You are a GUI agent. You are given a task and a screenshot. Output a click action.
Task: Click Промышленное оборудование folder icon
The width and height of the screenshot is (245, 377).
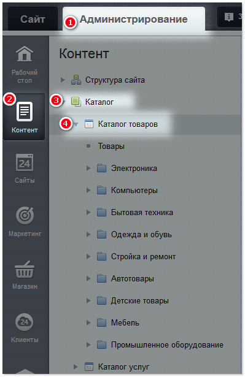(102, 345)
